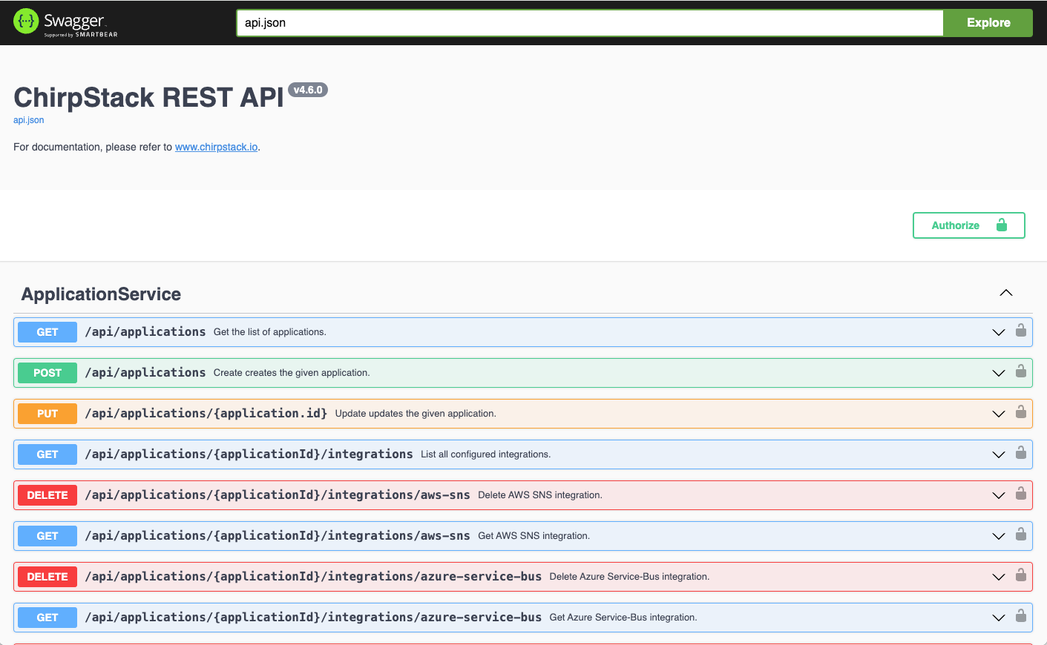Open the Authorize dialog

coord(968,225)
